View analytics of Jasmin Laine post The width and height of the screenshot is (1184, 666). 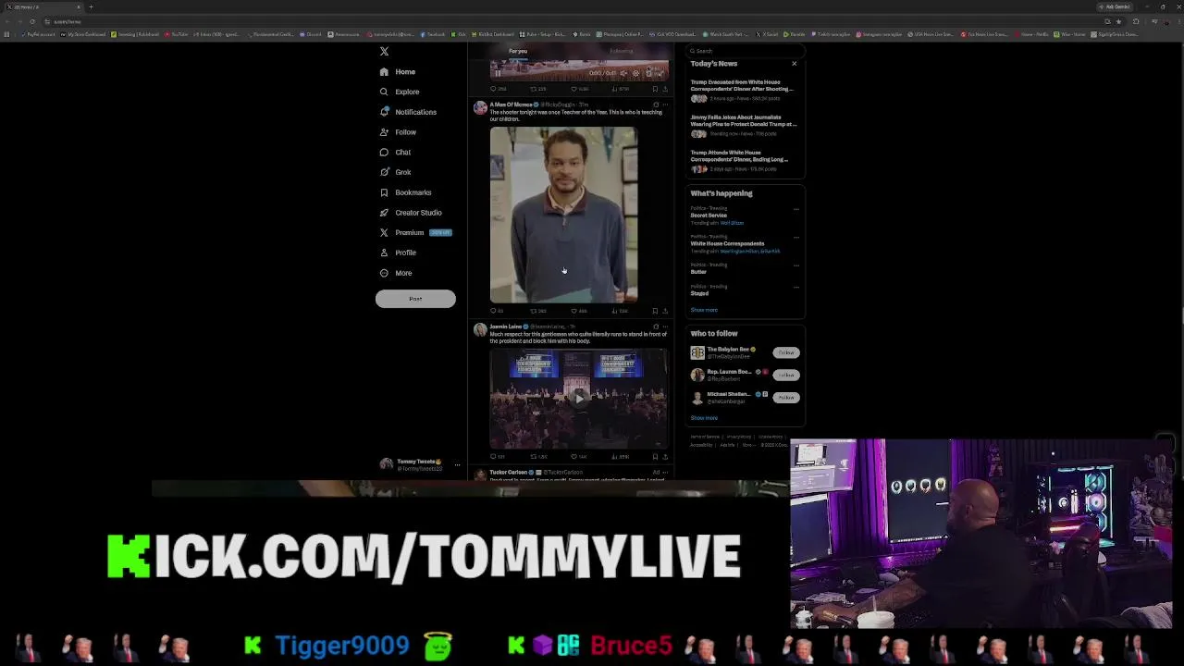click(620, 456)
